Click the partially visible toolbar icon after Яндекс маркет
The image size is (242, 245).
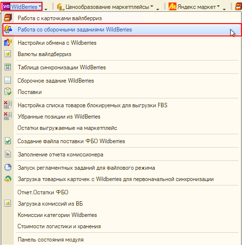239,6
